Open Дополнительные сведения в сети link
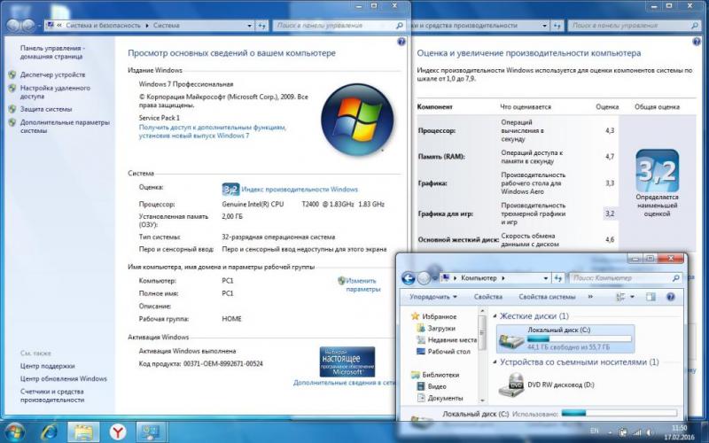709x443 pixels. pyautogui.click(x=344, y=383)
